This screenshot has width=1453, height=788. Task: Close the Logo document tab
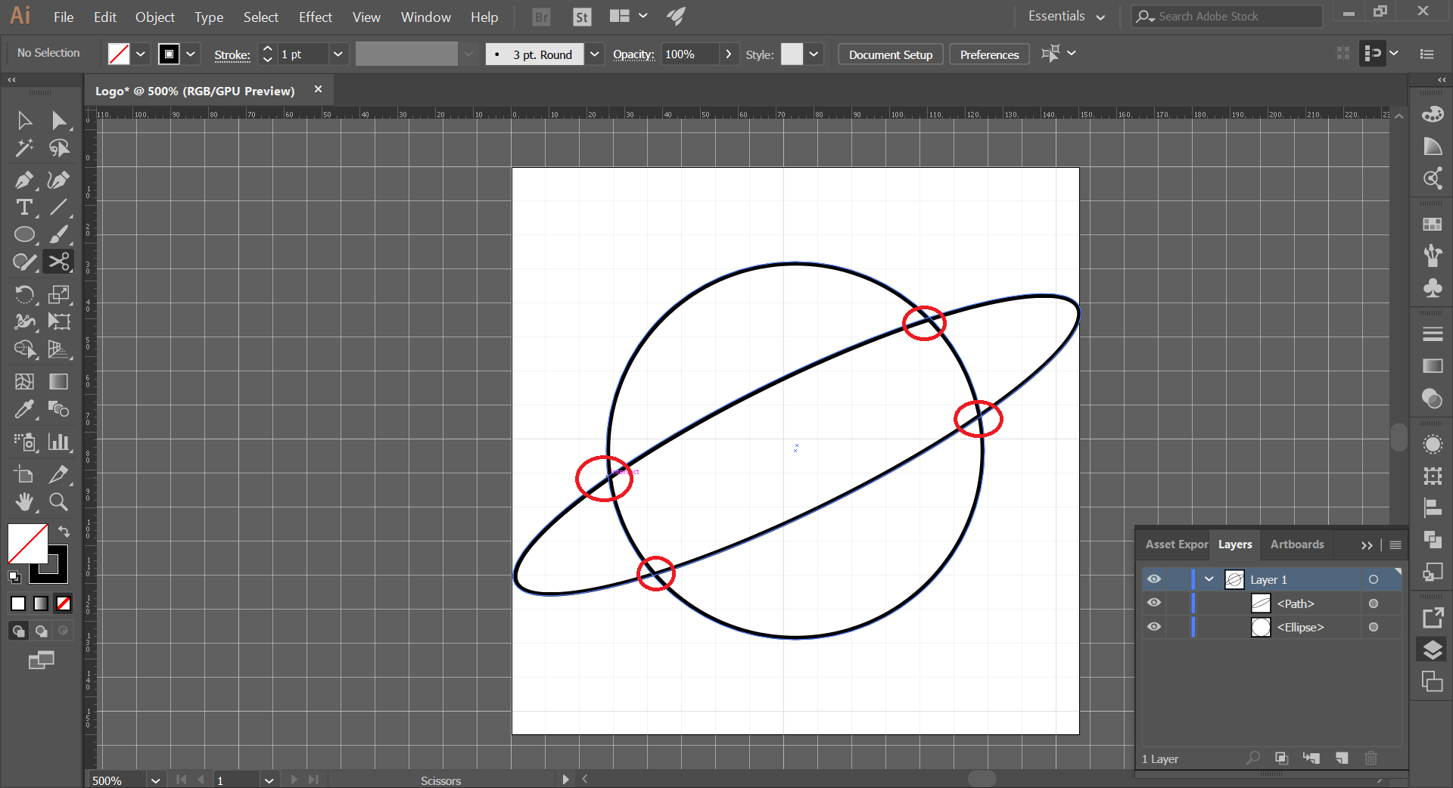coord(318,89)
